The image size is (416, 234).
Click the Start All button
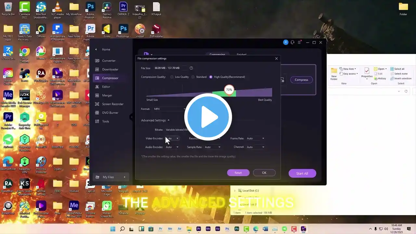(302, 174)
